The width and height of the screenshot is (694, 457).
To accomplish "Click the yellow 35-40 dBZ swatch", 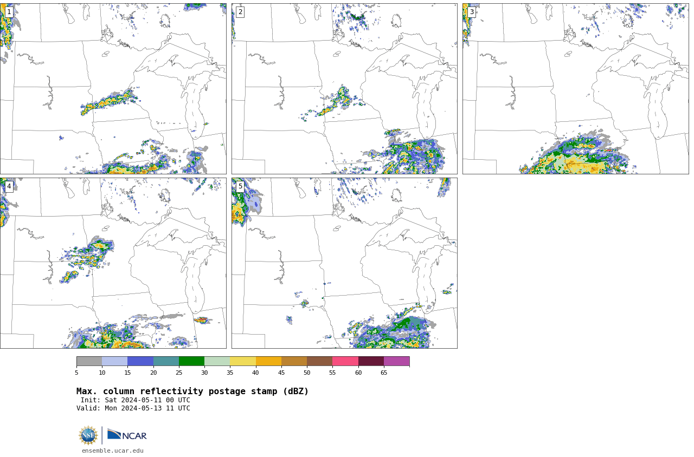I will point(243,361).
